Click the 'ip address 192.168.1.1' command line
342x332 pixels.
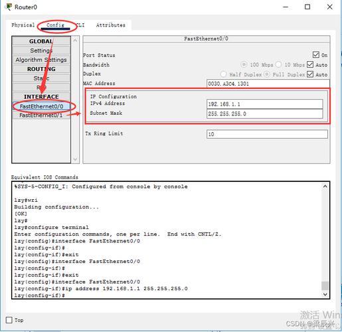pyautogui.click(x=101, y=289)
